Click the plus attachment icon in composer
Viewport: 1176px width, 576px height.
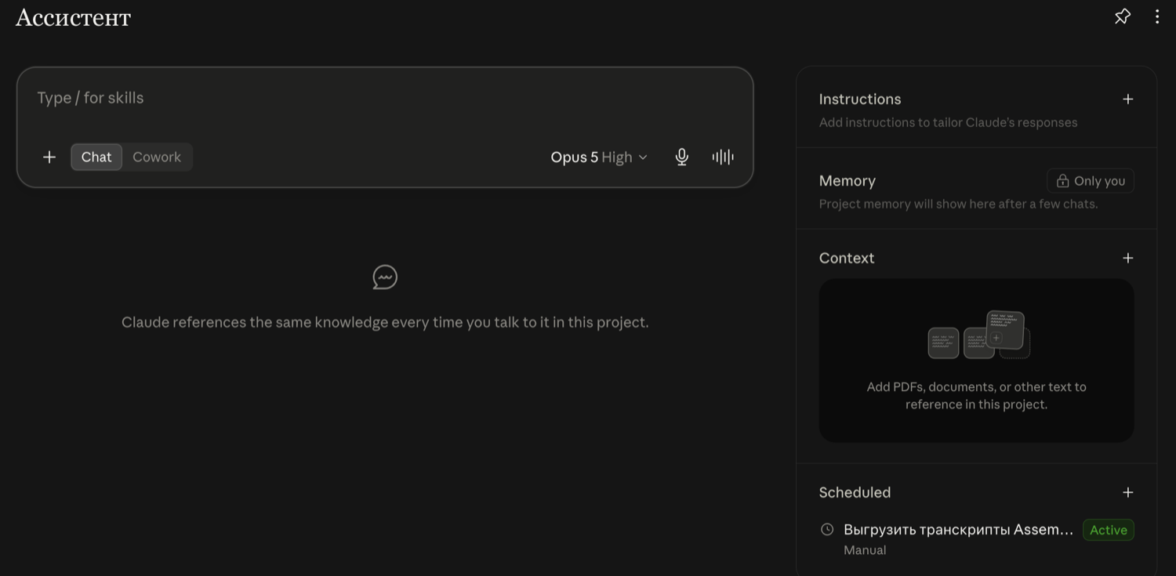coord(49,157)
